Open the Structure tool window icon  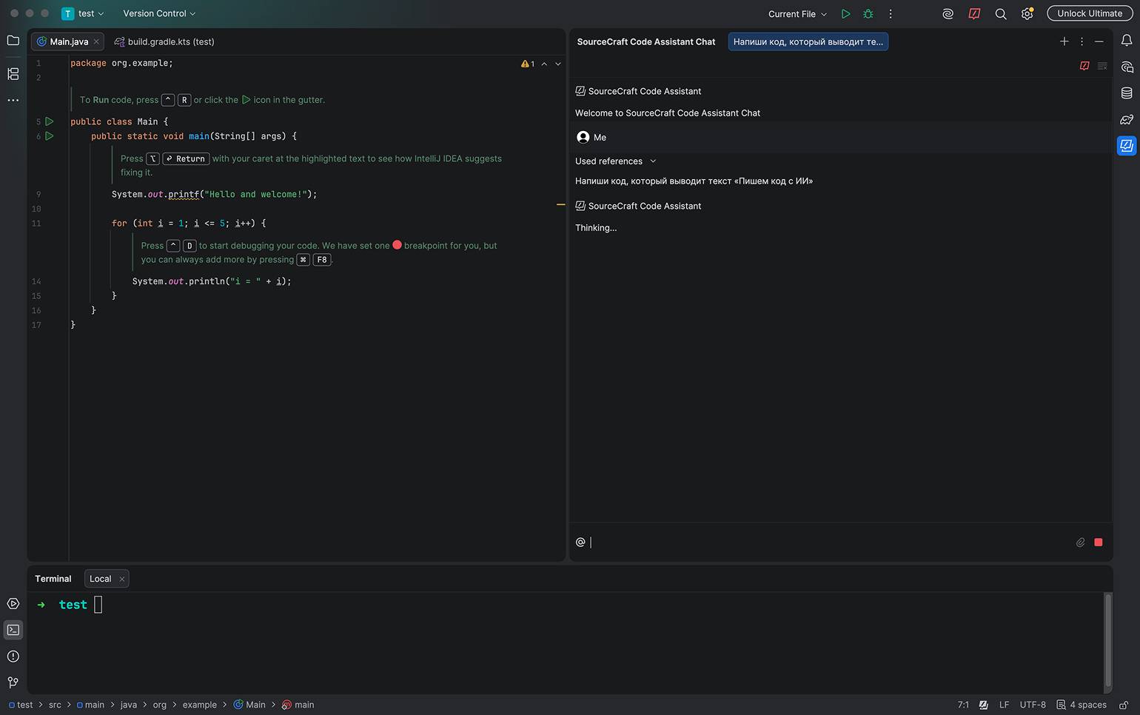tap(13, 74)
